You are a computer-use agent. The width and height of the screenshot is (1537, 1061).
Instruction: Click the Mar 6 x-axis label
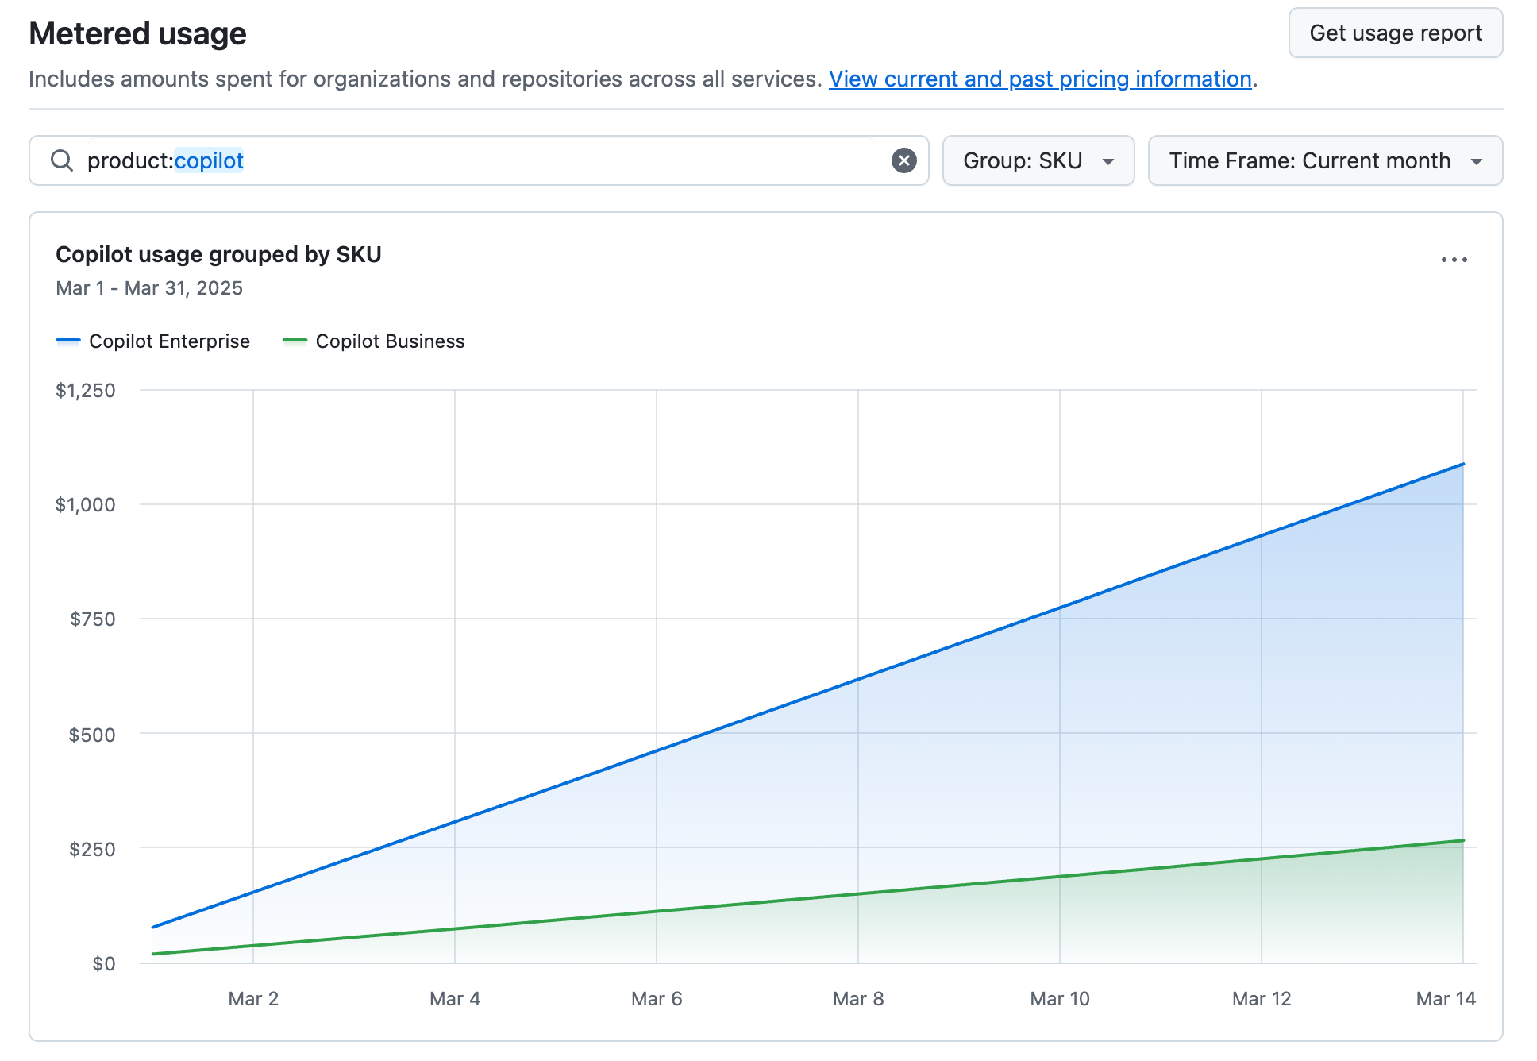point(657,998)
